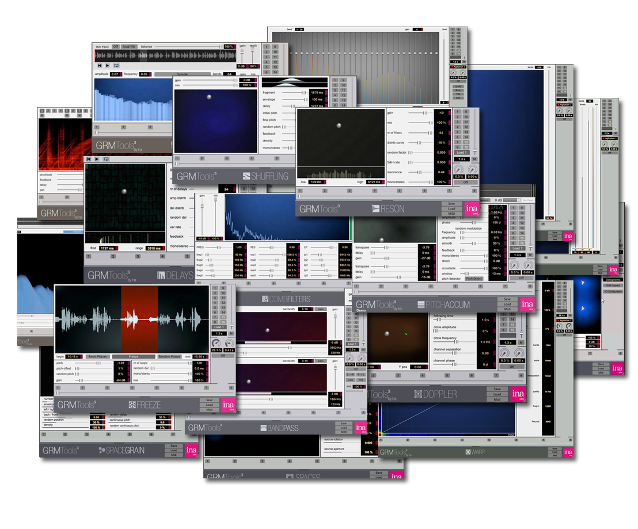Image resolution: width=638 pixels, height=529 pixels.
Task: Toggle the aux input Off button
Action: click(x=116, y=47)
